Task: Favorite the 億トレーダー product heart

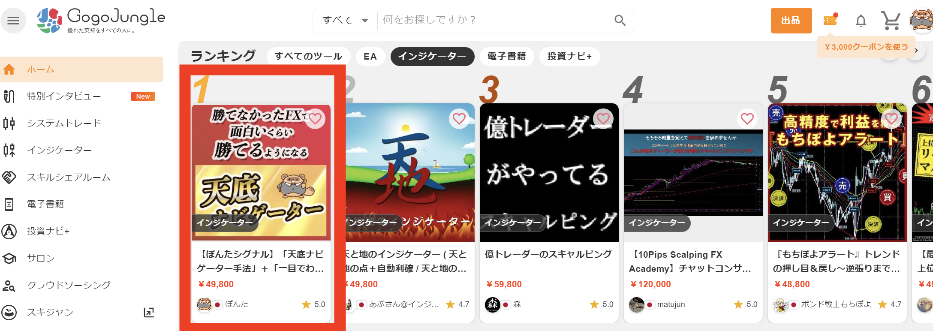Action: click(603, 118)
